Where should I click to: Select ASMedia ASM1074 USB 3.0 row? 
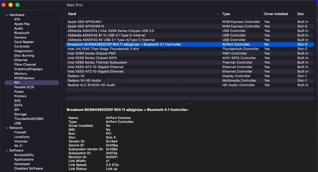tap(190, 31)
